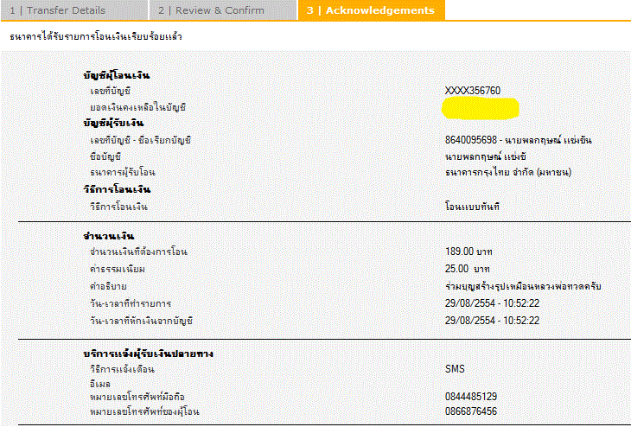Click the บัญชีผู้รับเงิน section heading
The height and width of the screenshot is (427, 631).
coord(114,124)
